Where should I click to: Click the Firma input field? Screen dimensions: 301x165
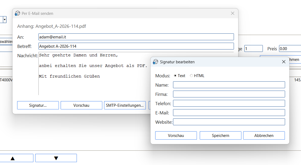[229, 94]
